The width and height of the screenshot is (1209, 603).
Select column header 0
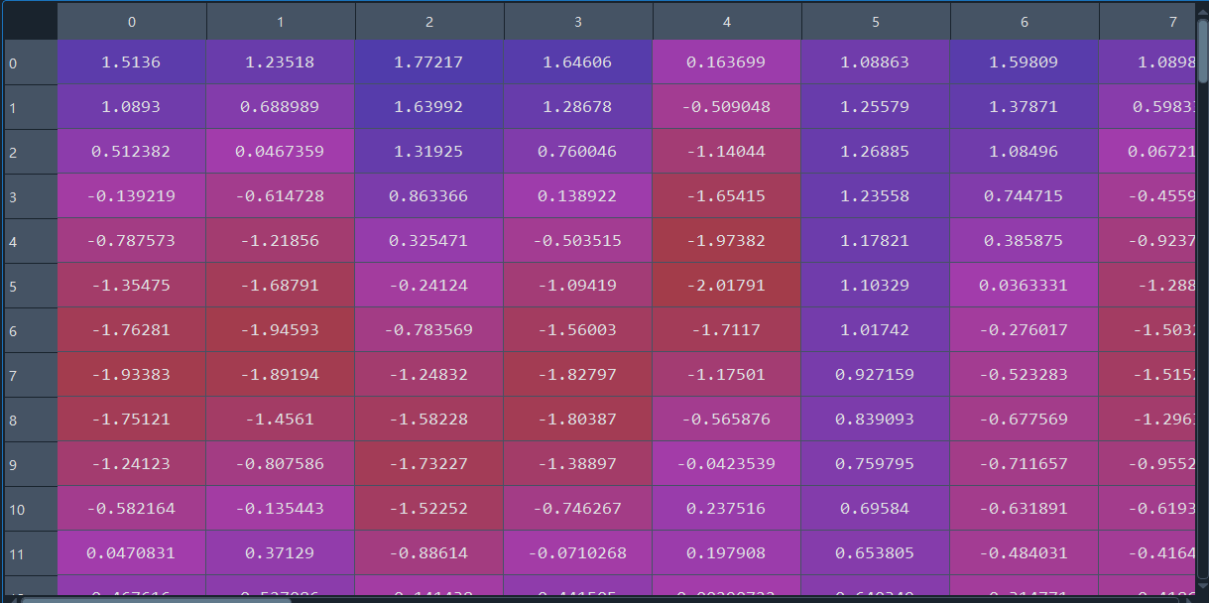(x=132, y=21)
